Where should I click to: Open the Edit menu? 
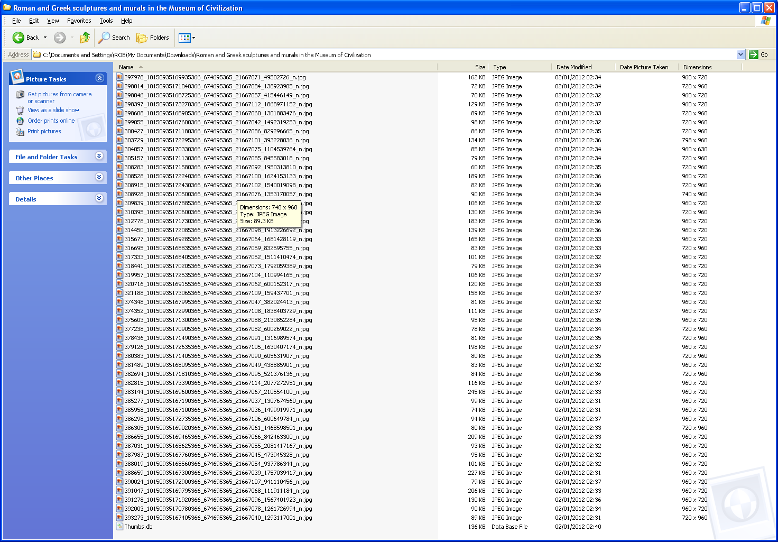[34, 21]
